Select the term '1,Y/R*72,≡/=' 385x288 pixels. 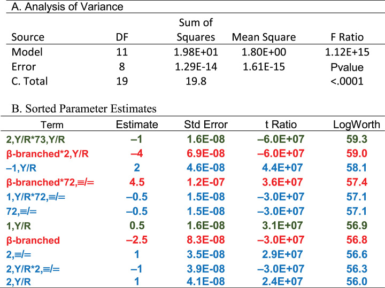36,197
